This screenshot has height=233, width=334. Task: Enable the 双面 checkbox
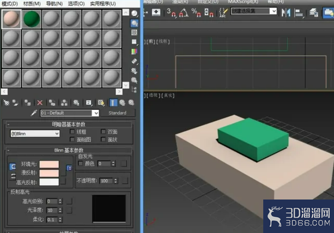103,132
